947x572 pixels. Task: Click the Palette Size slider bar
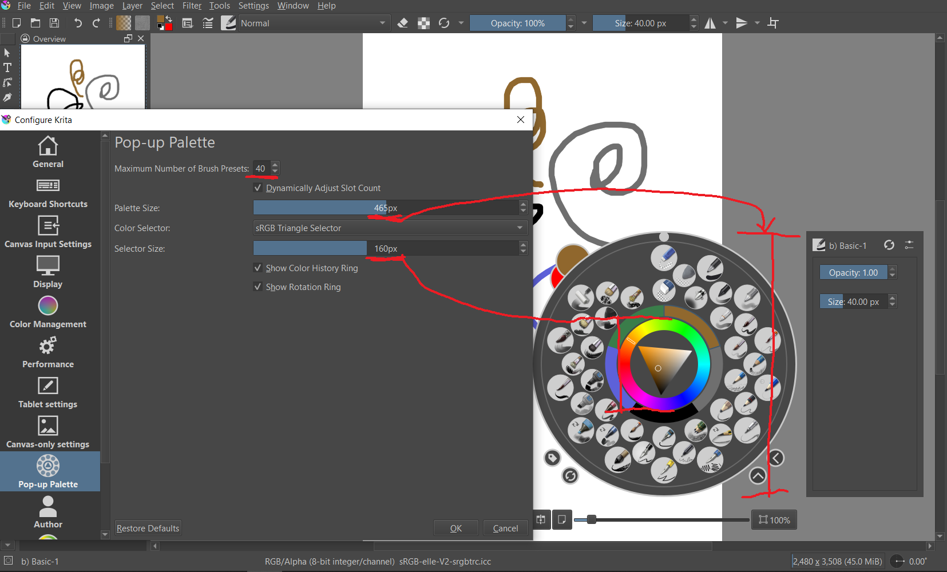click(386, 208)
